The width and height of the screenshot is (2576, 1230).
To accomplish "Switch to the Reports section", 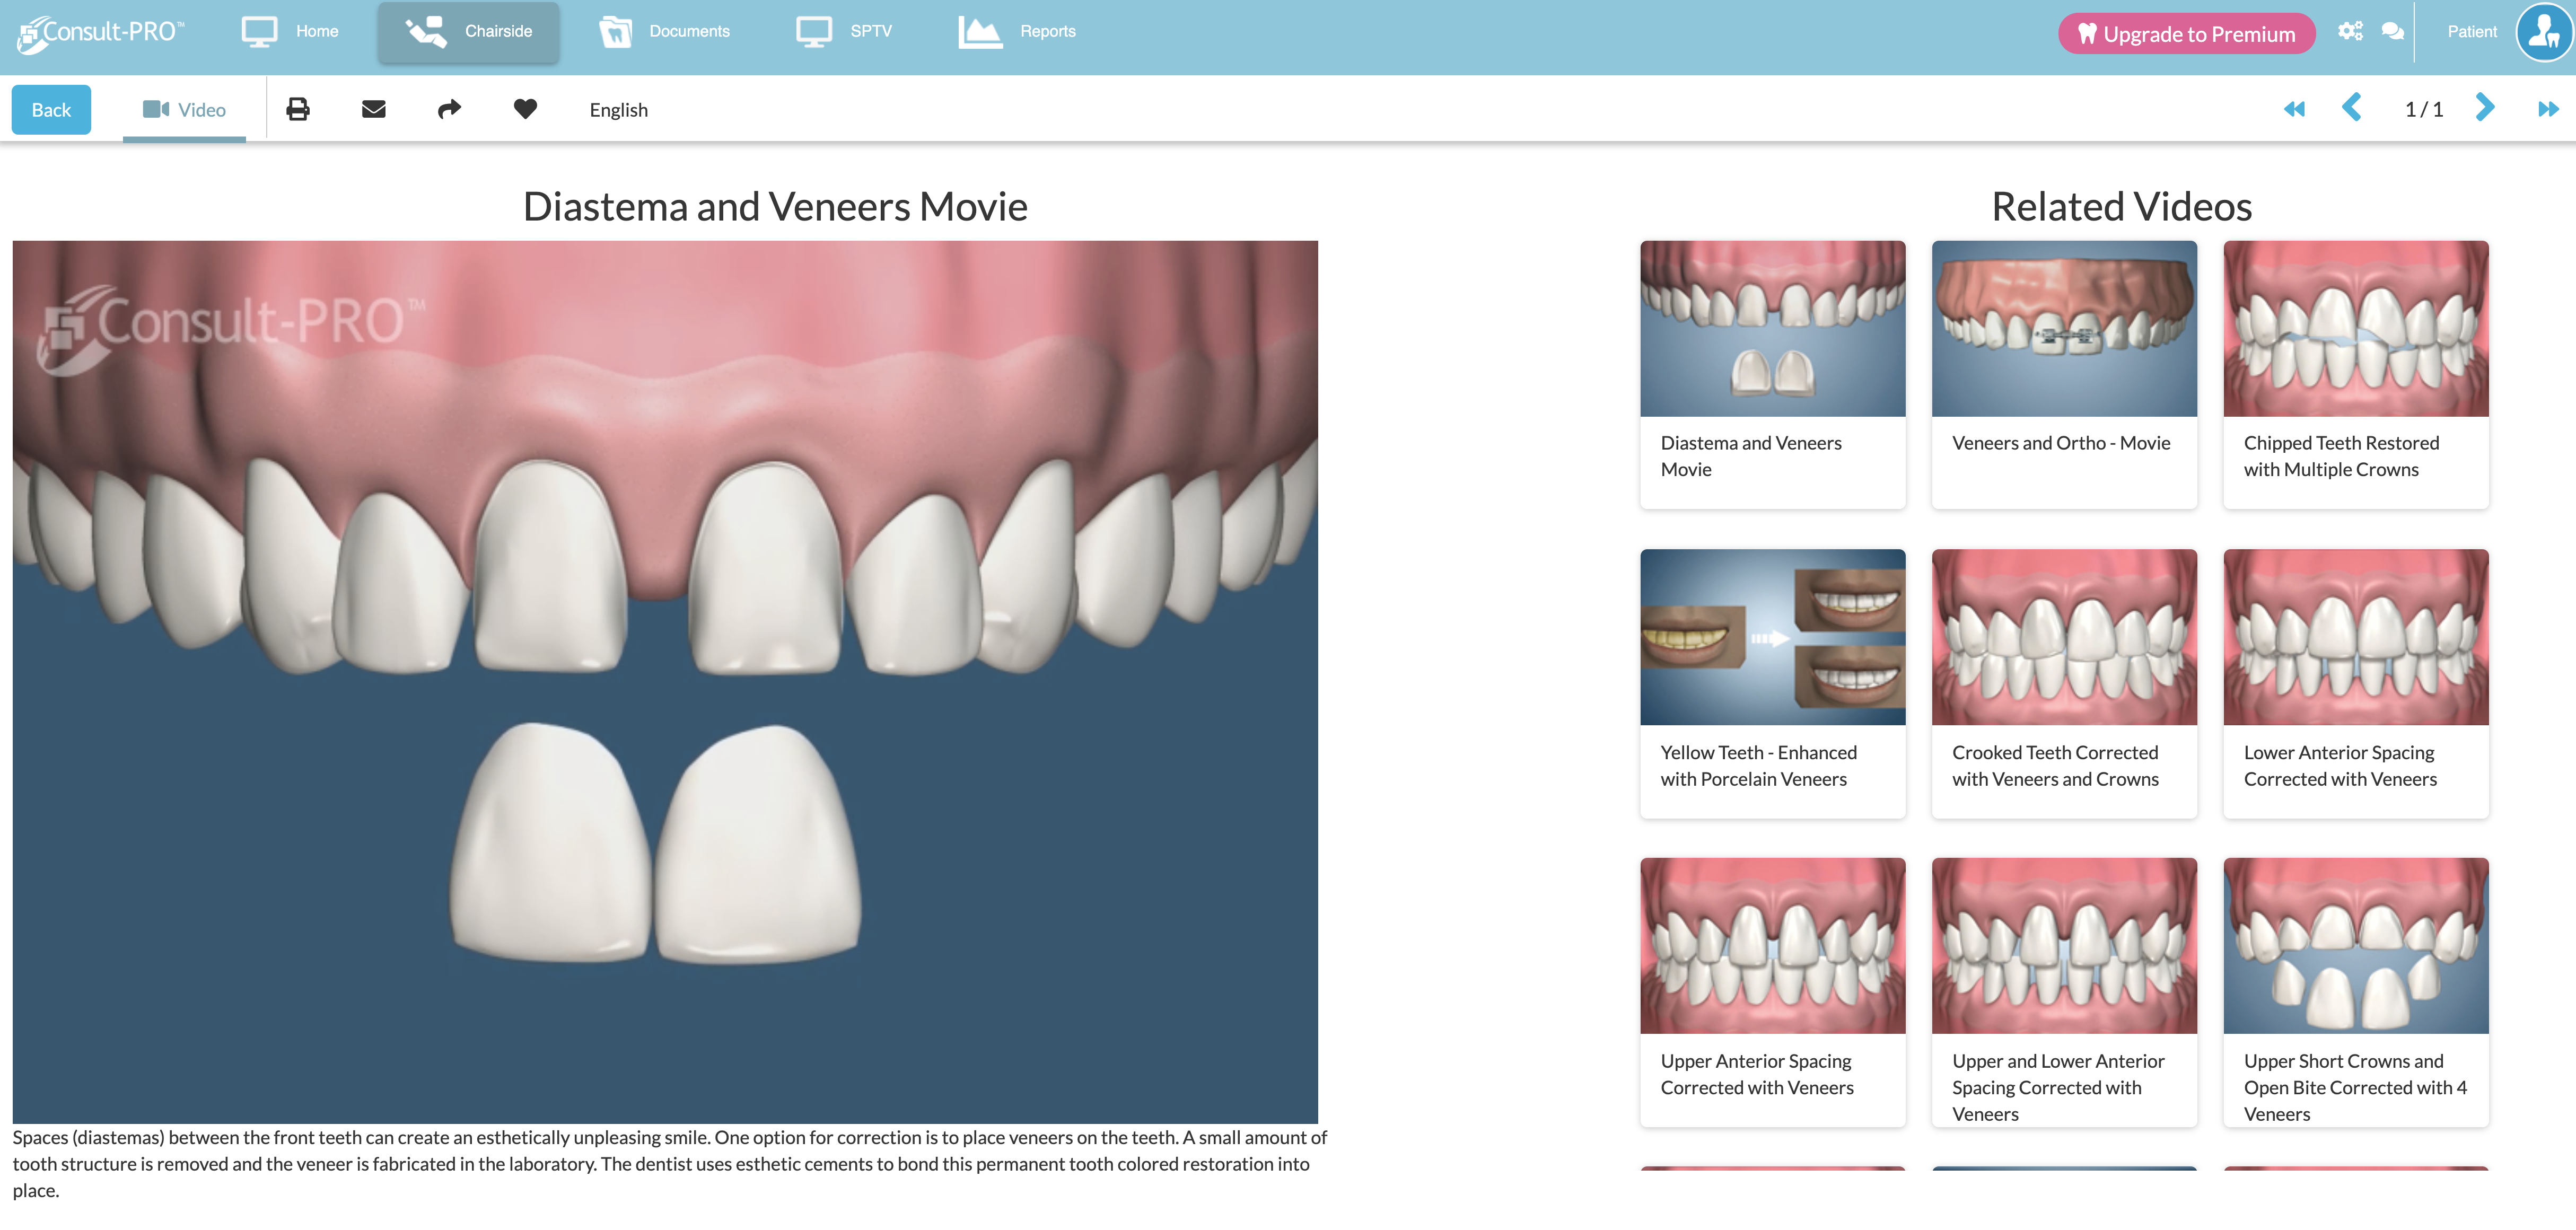I will click(x=1018, y=32).
